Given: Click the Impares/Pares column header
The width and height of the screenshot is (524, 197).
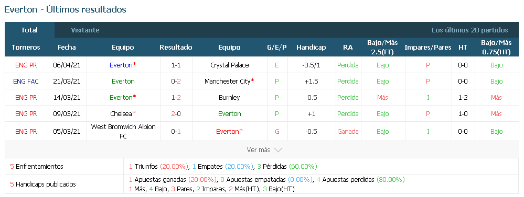Looking at the screenshot, I should click(x=428, y=47).
